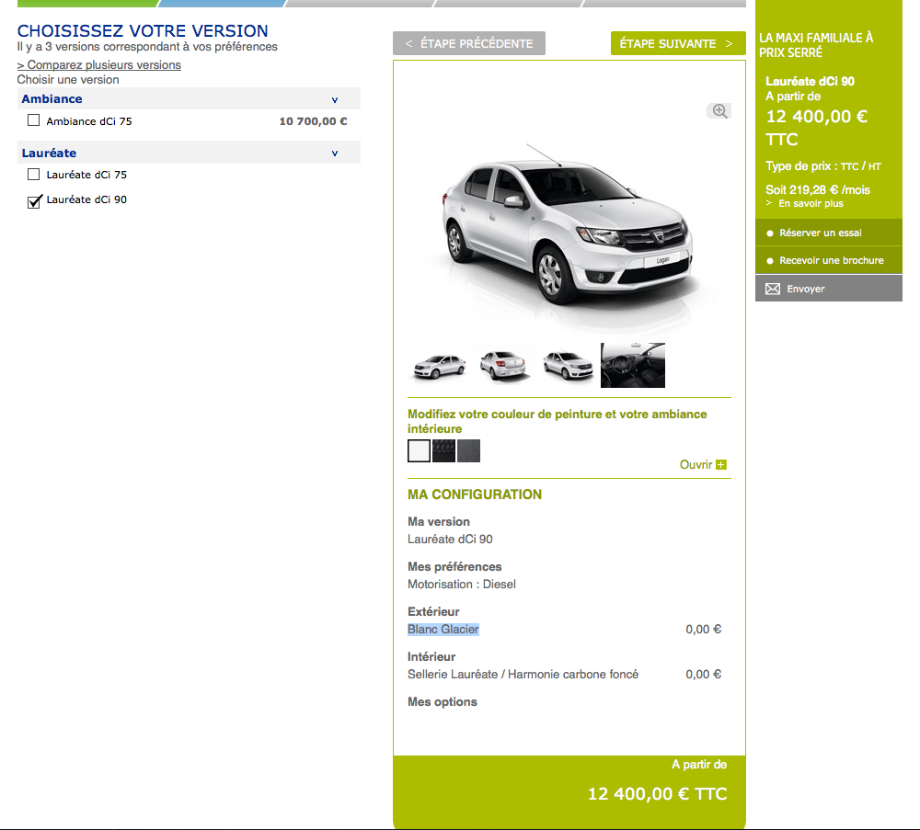Tick the Lauréate dCi 75 checkbox
Image resolution: width=920 pixels, height=830 pixels.
click(x=33, y=174)
